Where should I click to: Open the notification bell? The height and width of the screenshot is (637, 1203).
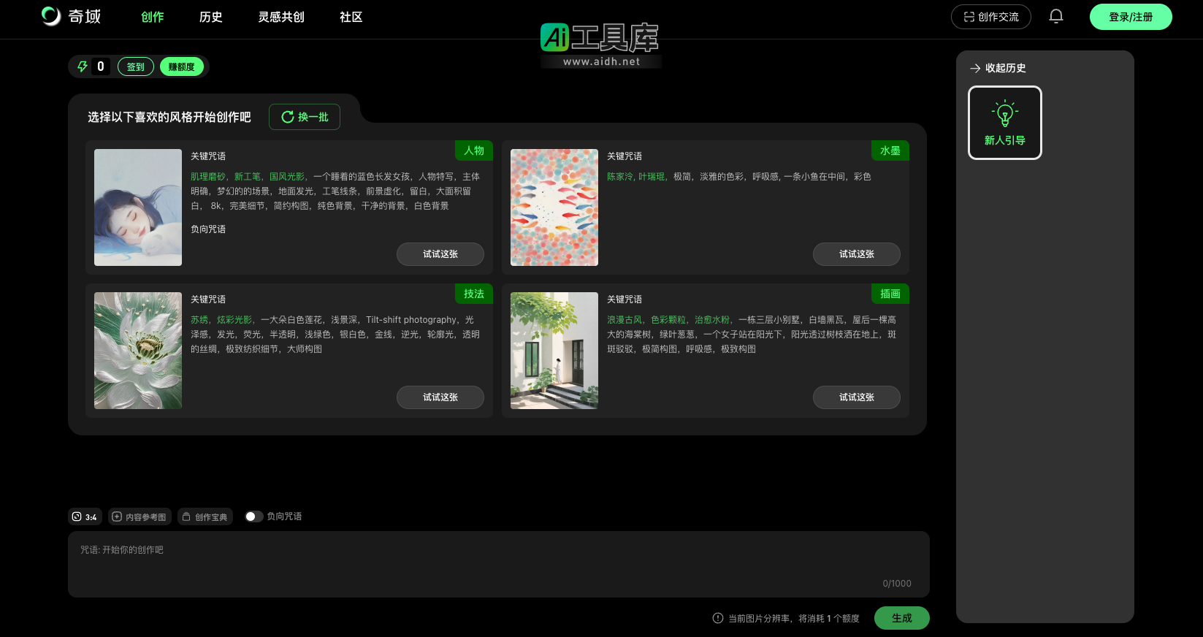tap(1056, 16)
